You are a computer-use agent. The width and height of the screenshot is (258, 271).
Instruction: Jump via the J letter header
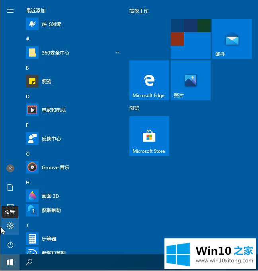tap(27, 225)
